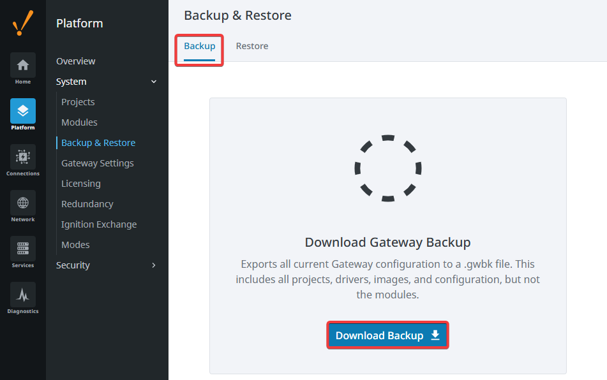This screenshot has width=607, height=380.
Task: Switch to the Backup tab
Action: pyautogui.click(x=199, y=46)
